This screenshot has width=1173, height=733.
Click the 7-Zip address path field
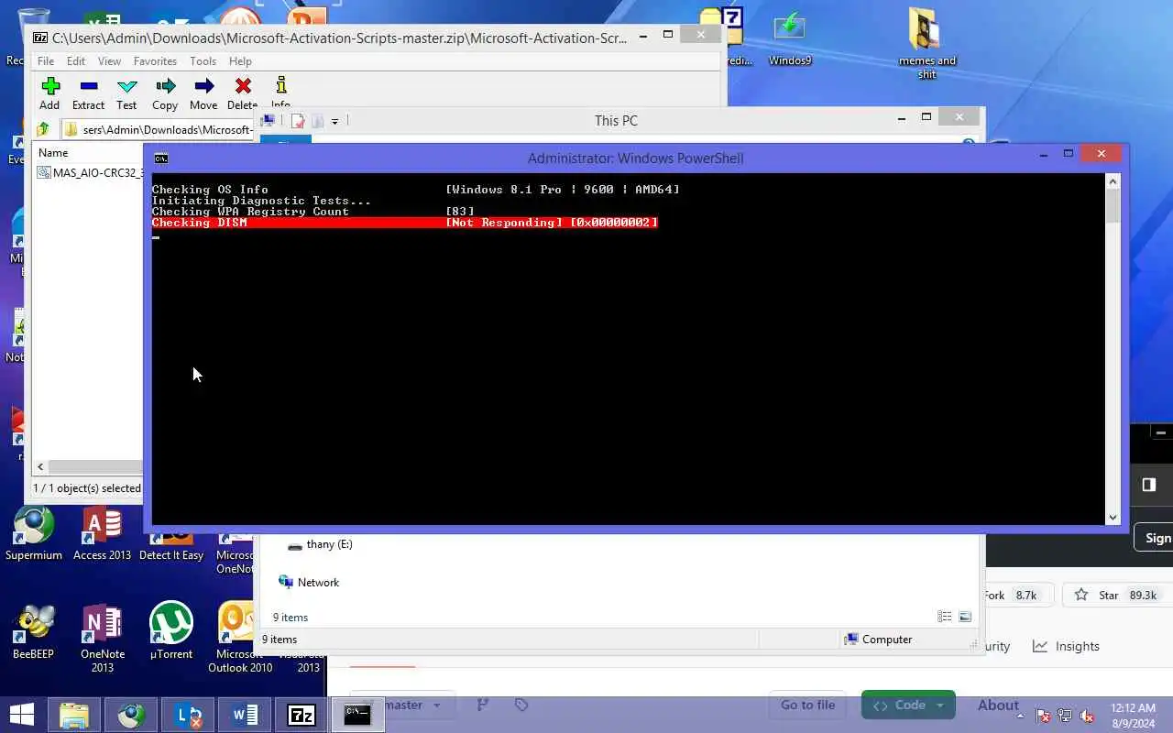(x=158, y=129)
